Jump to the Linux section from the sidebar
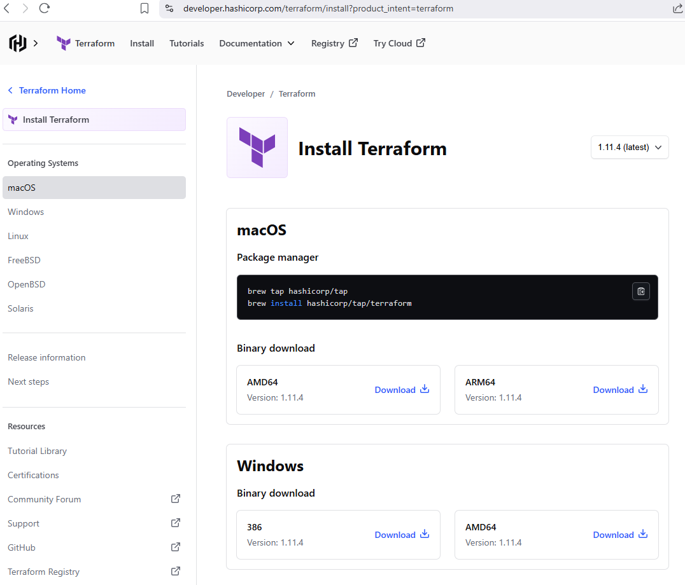The image size is (685, 585). click(18, 236)
